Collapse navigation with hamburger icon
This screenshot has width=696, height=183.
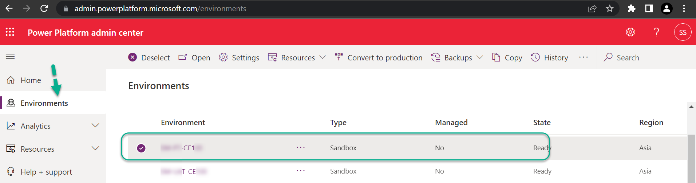pyautogui.click(x=10, y=56)
